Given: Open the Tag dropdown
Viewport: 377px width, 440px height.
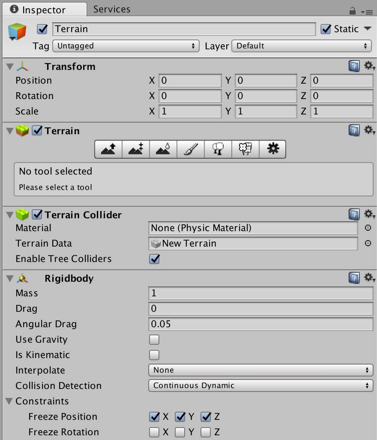Looking at the screenshot, I should click(126, 46).
